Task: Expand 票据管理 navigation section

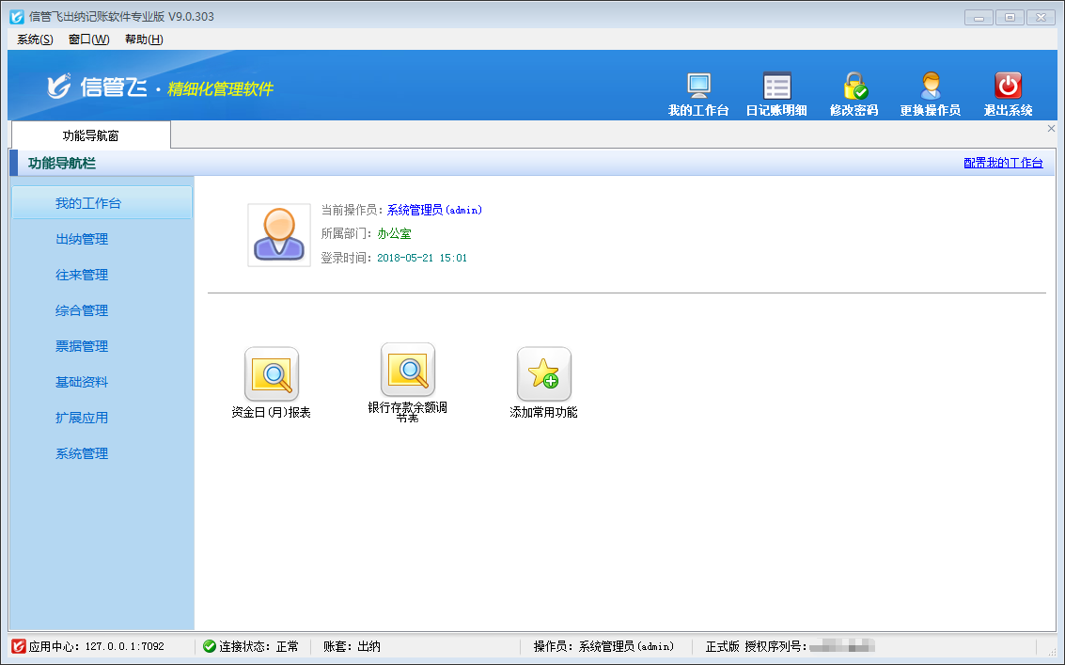Action: pos(82,347)
